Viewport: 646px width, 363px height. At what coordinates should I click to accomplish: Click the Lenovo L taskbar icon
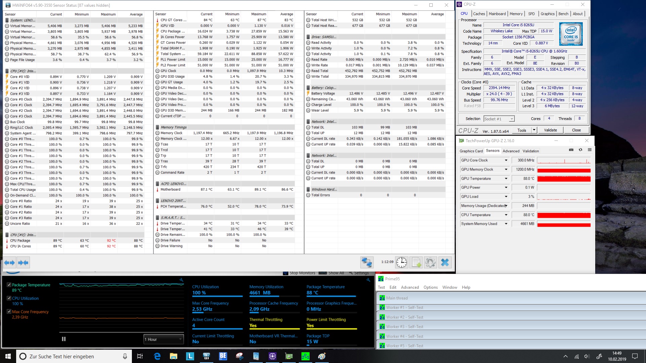point(190,356)
